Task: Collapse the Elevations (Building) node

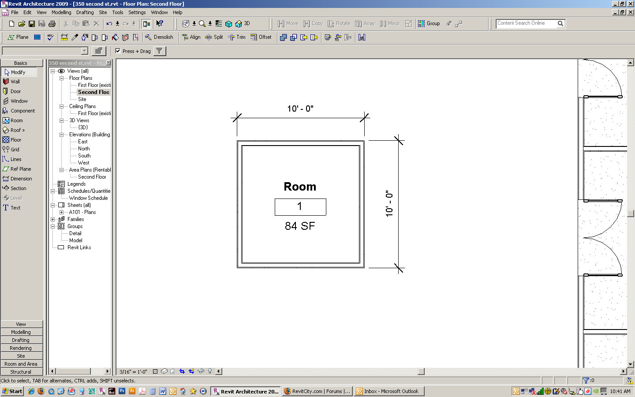Action: pyautogui.click(x=62, y=135)
